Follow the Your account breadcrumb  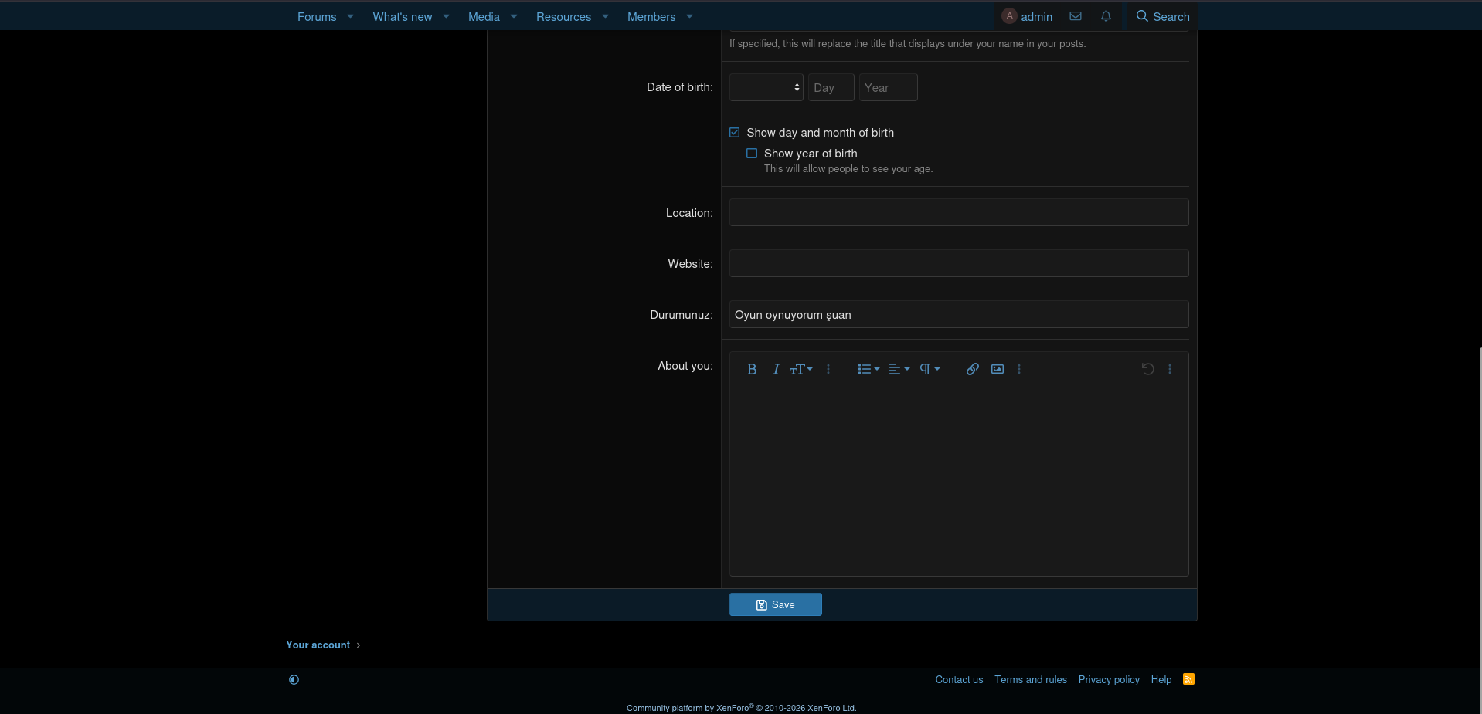click(318, 645)
